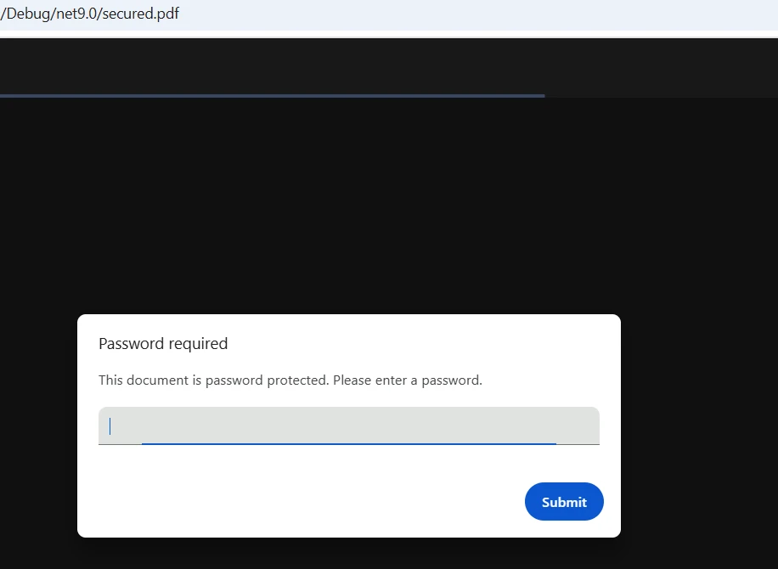
Task: Click the blue Submit button
Action: coord(564,502)
